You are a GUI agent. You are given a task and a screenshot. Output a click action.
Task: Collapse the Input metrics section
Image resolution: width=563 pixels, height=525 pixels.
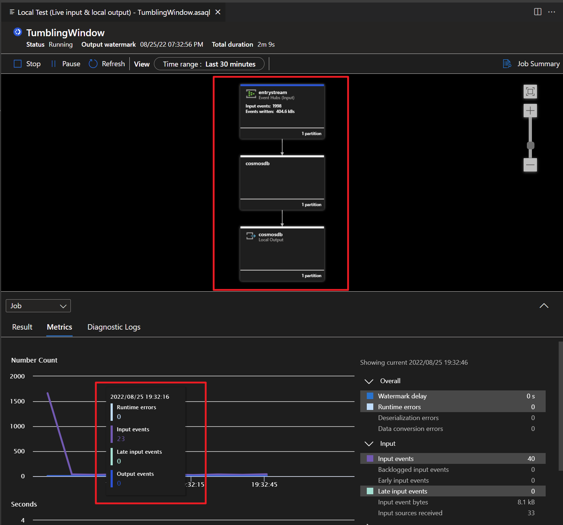[x=369, y=444]
